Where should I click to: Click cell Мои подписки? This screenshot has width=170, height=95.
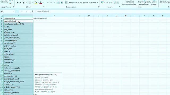[x=54, y=18]
